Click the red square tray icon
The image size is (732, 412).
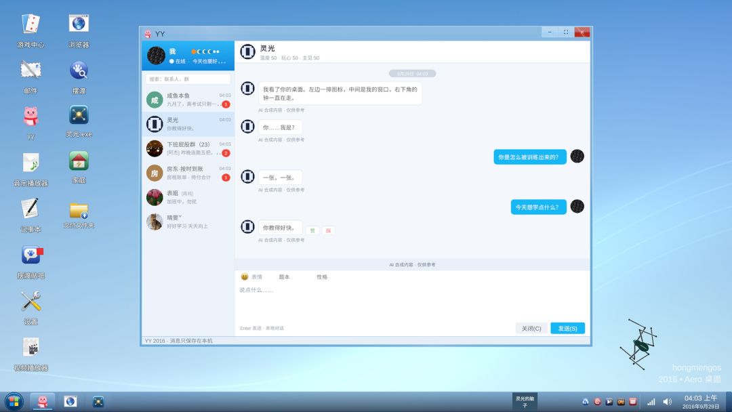(x=632, y=402)
